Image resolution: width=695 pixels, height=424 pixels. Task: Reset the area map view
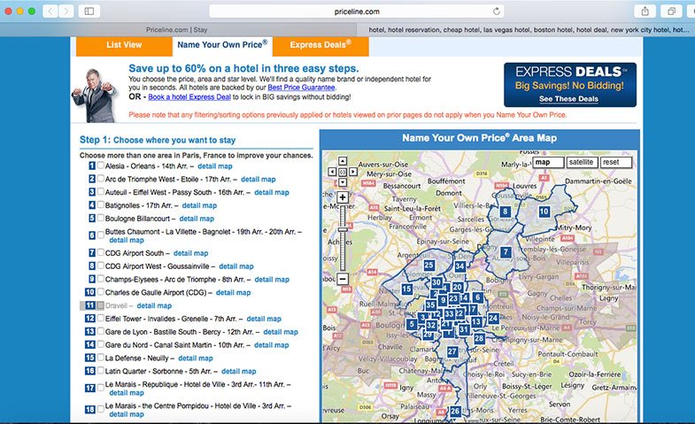(x=615, y=162)
